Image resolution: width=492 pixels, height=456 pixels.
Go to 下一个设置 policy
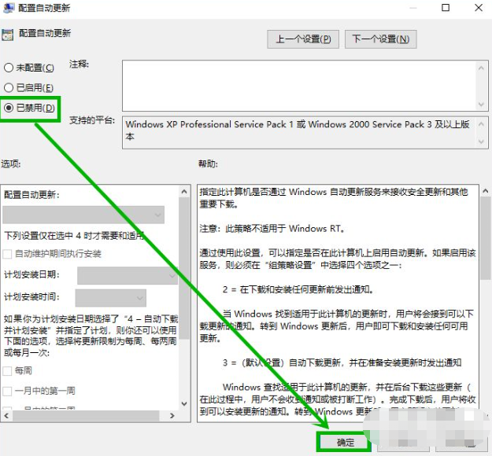380,39
